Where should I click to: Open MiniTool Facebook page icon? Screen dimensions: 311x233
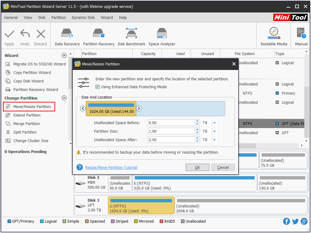coord(286,221)
